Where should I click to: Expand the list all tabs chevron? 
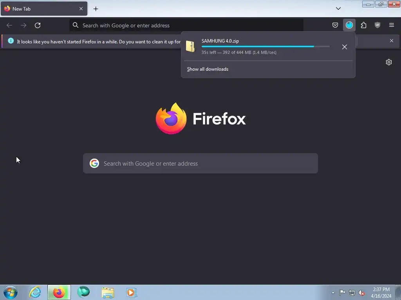tap(338, 9)
